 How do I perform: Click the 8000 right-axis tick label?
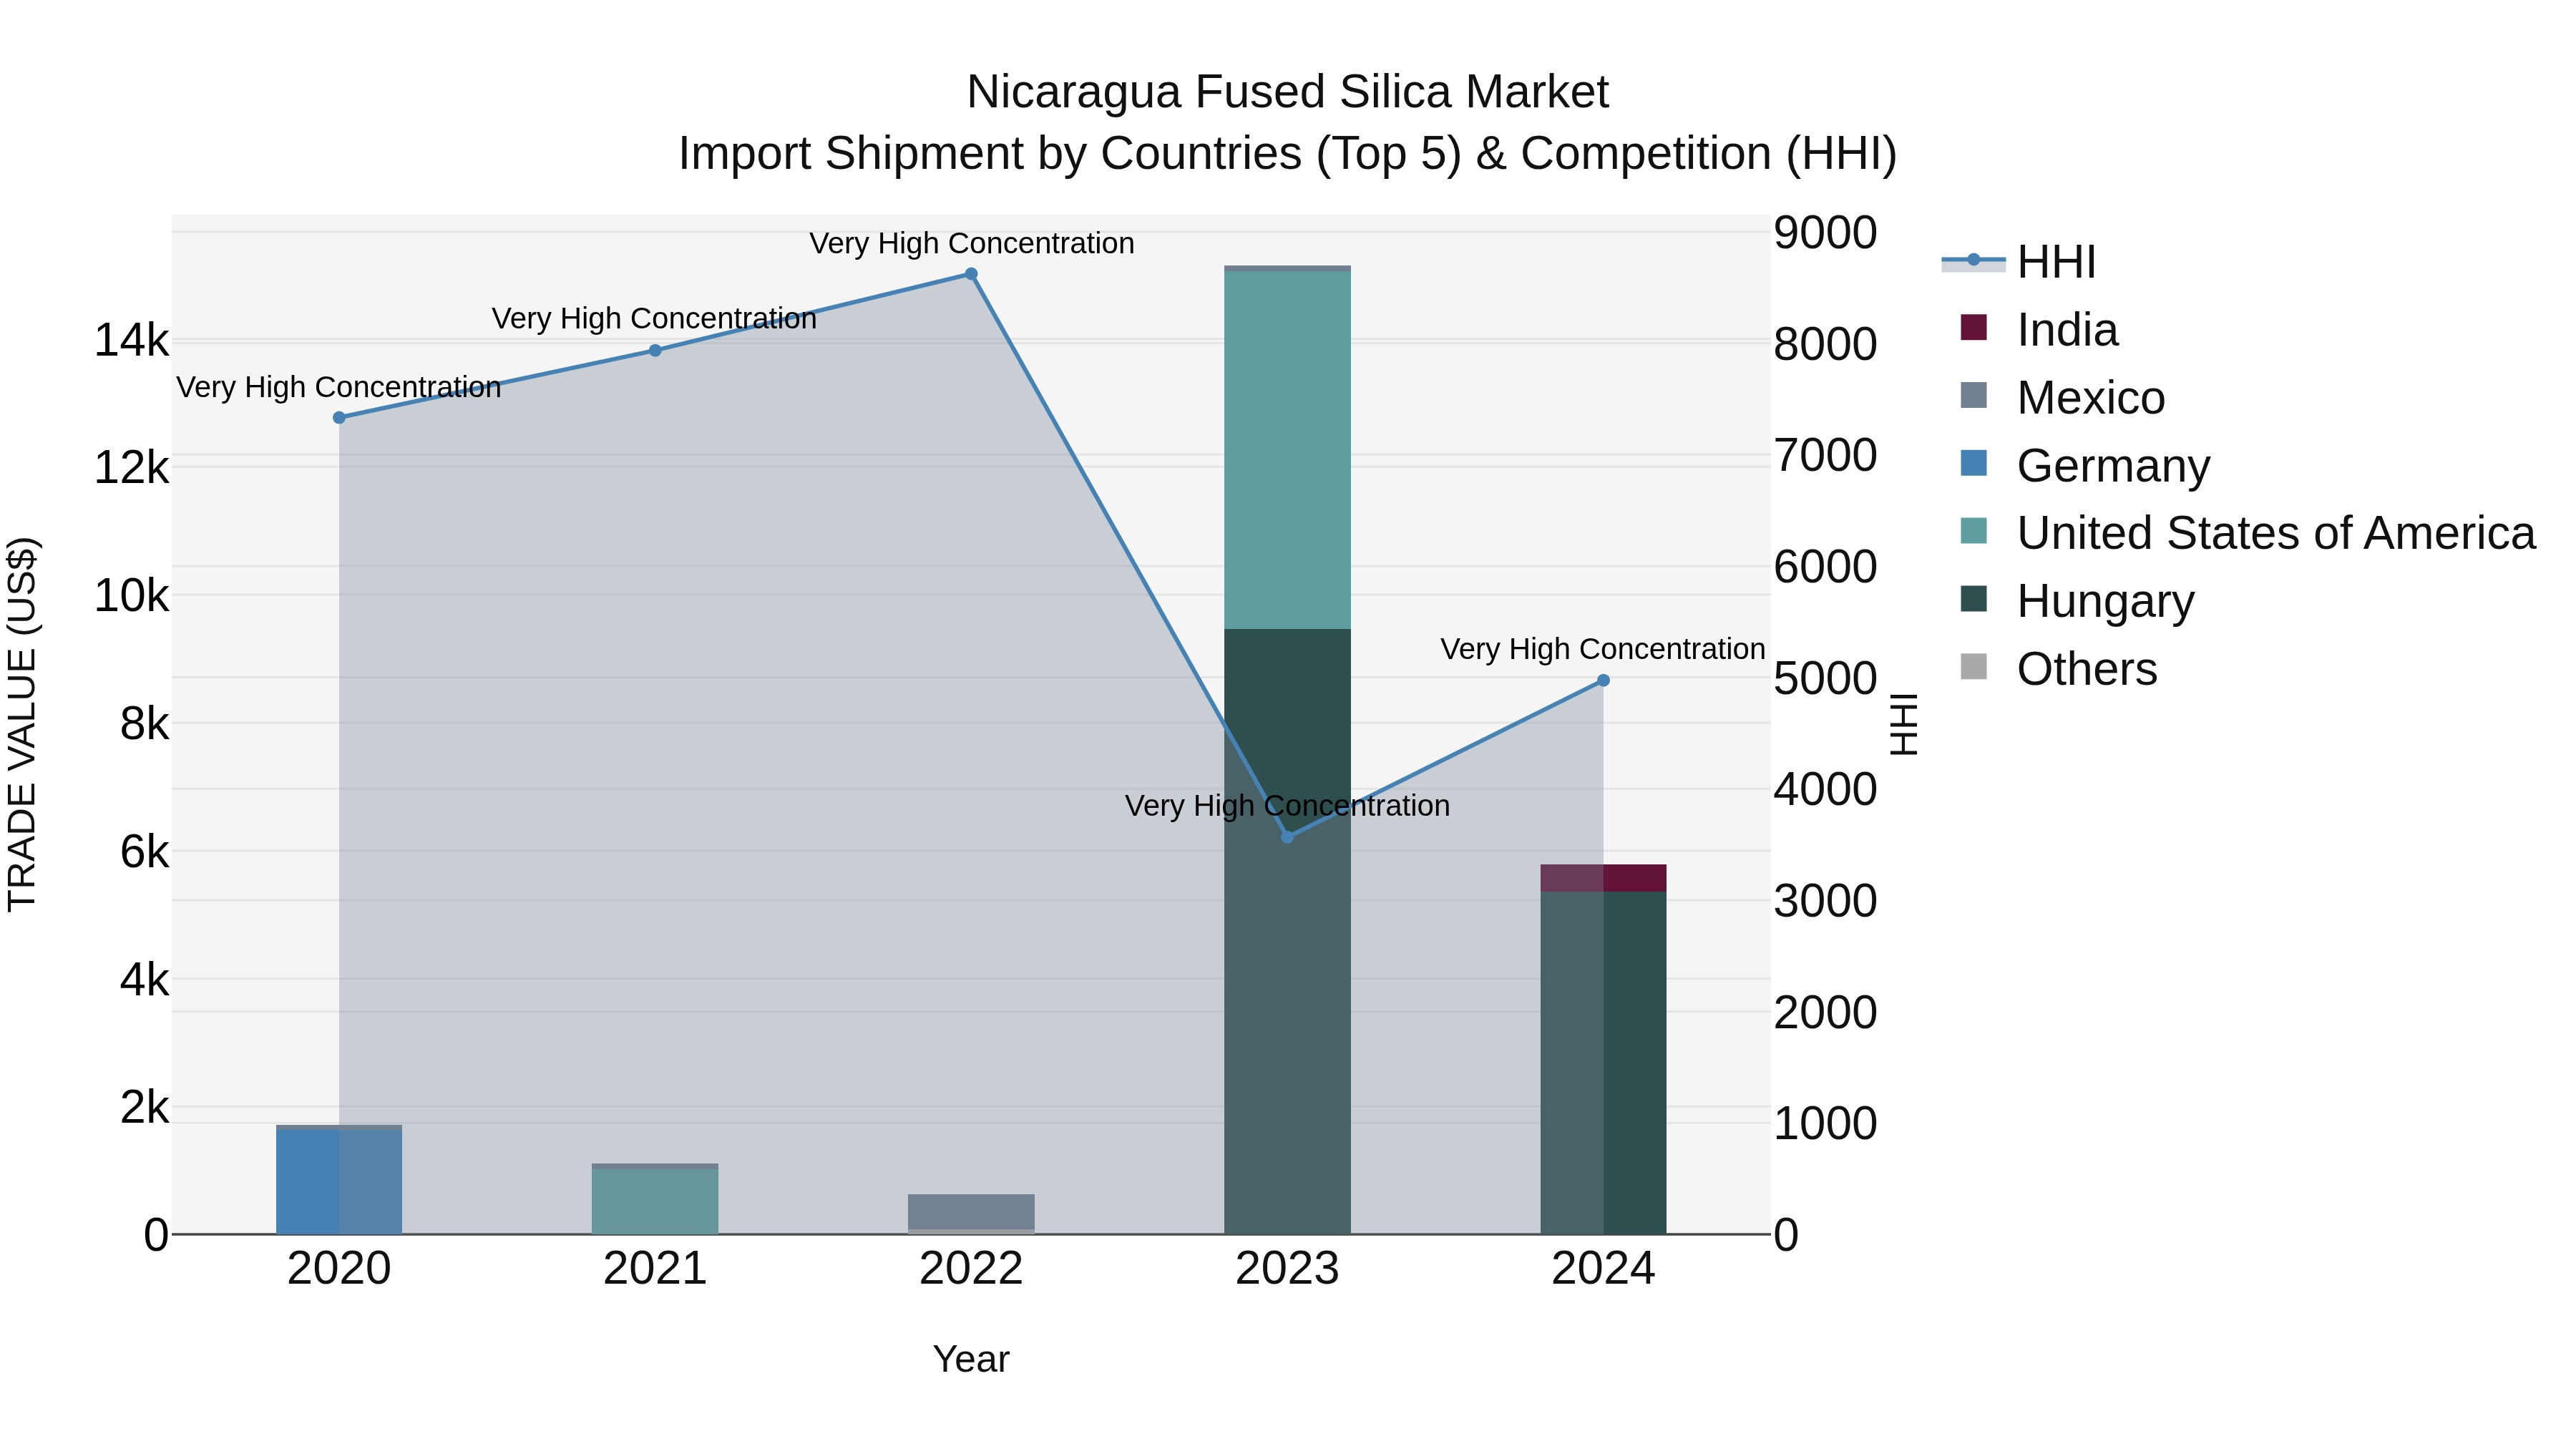pos(1826,345)
